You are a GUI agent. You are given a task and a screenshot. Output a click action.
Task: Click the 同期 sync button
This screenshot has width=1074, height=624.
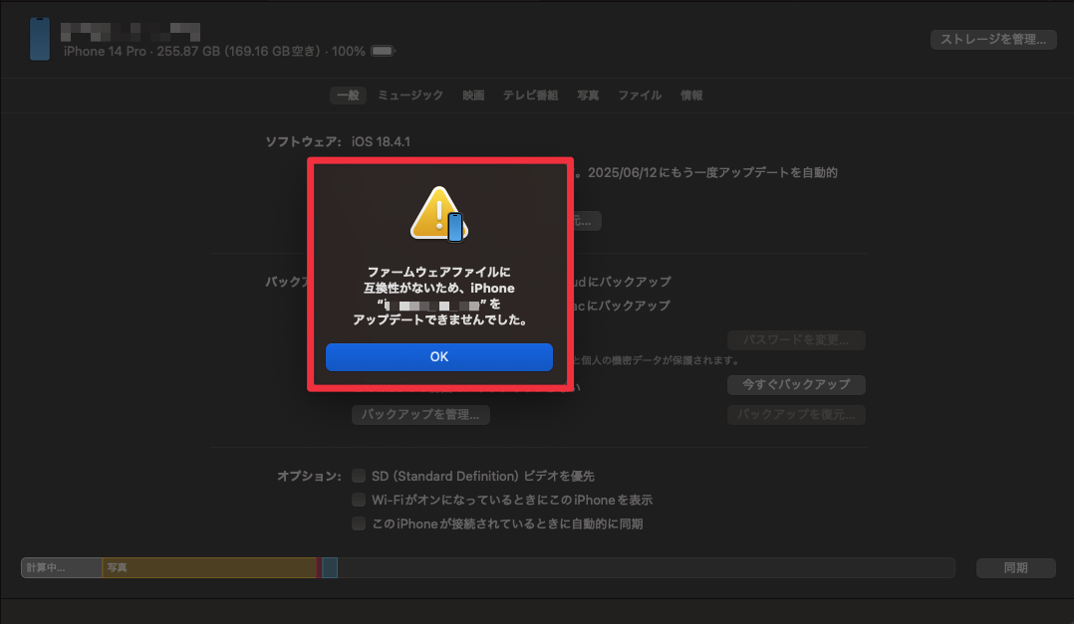pos(1016,568)
